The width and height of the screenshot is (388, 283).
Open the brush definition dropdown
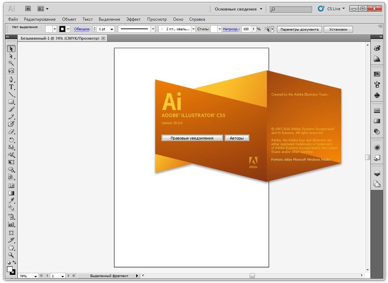(x=193, y=29)
